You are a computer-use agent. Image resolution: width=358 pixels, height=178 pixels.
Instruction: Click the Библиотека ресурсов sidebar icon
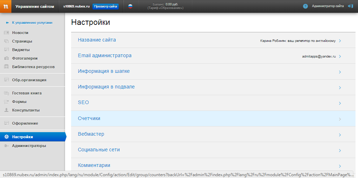(x=6, y=67)
